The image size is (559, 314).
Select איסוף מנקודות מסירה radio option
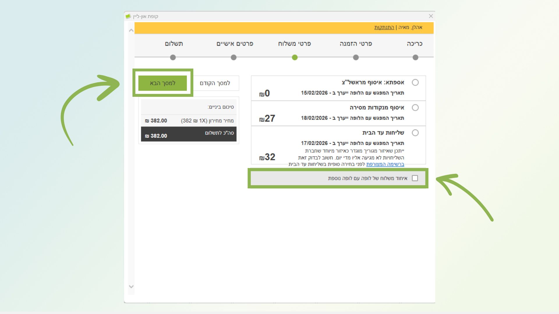(x=415, y=108)
